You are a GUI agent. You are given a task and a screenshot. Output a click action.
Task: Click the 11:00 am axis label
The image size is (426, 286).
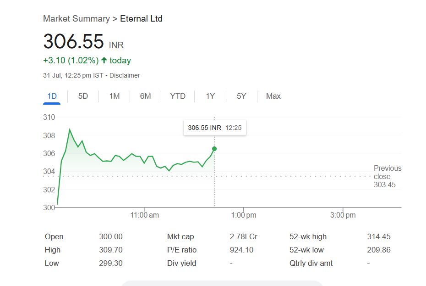144,215
